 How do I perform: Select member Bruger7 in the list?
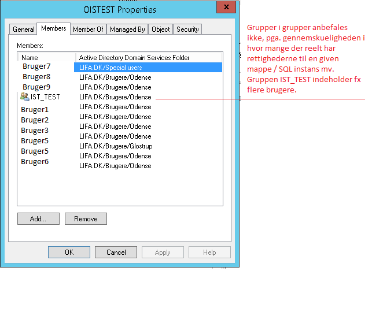[36, 66]
